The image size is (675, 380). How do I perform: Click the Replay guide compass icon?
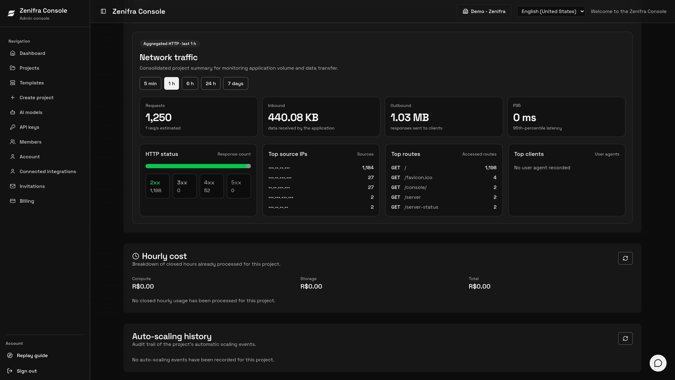[10, 355]
